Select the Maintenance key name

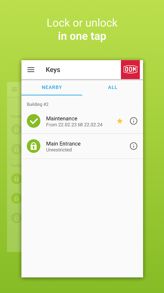(x=62, y=118)
